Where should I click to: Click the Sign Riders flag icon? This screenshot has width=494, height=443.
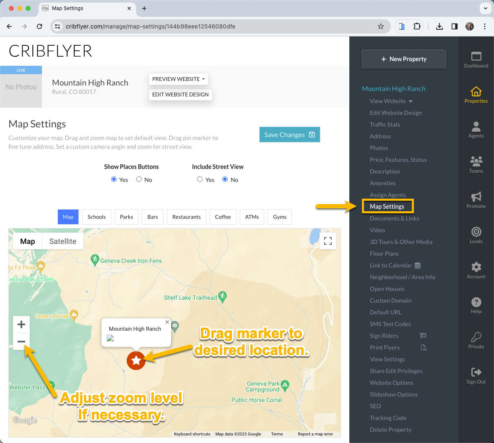point(423,336)
